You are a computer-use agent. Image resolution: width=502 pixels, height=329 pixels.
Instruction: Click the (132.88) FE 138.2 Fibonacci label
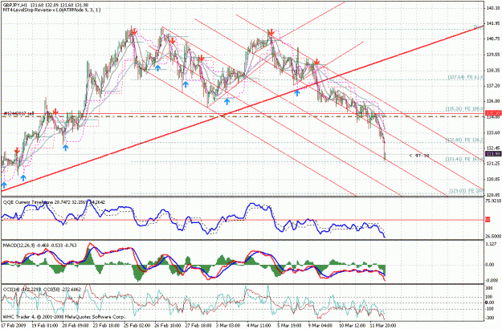[464, 140]
